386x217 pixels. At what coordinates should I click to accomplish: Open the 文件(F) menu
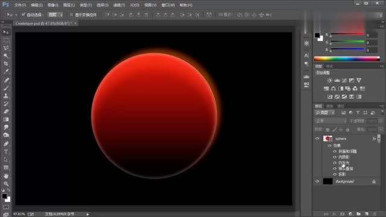(20, 5)
